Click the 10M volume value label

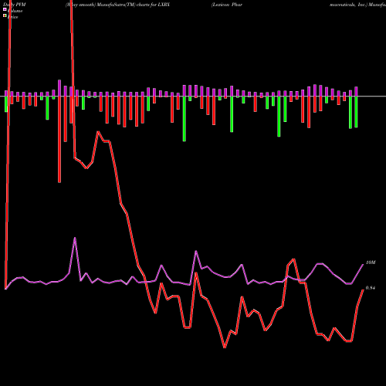pyautogui.click(x=371, y=262)
